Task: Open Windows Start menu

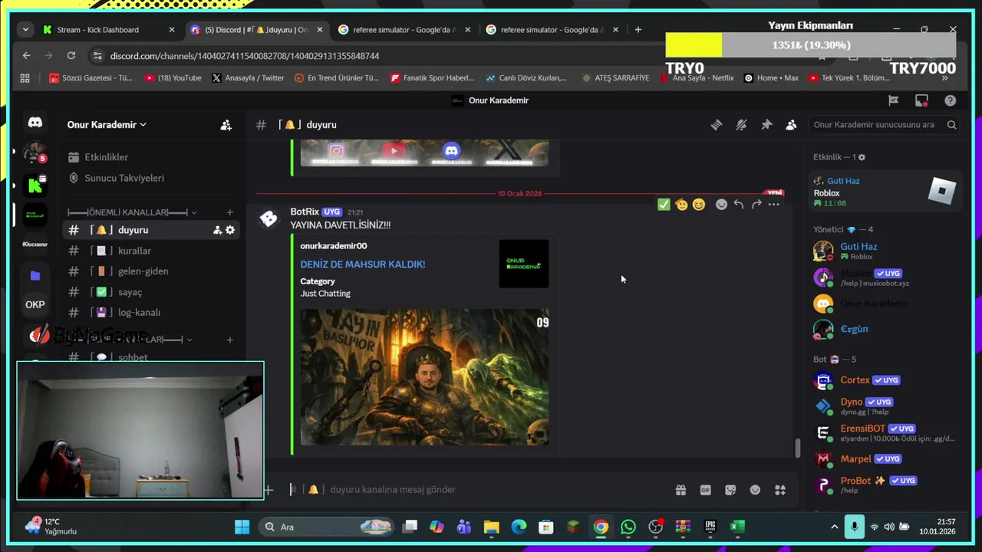Action: click(x=242, y=527)
